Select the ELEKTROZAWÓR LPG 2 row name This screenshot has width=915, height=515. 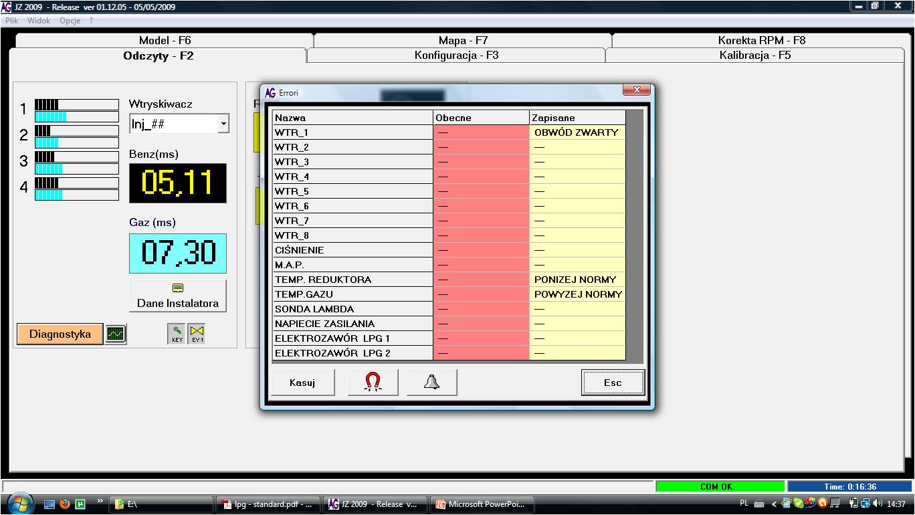coord(353,353)
